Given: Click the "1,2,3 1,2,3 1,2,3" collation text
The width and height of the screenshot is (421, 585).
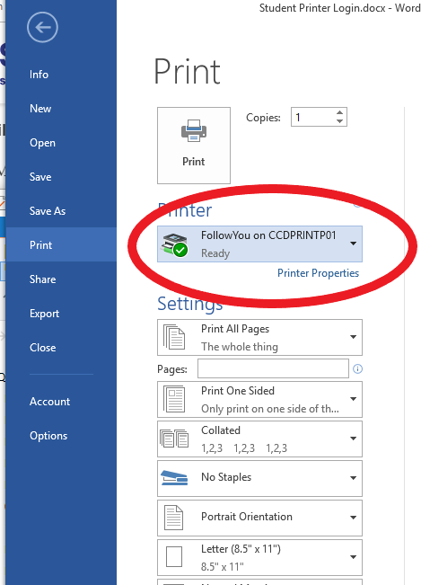Looking at the screenshot, I should 244,448.
